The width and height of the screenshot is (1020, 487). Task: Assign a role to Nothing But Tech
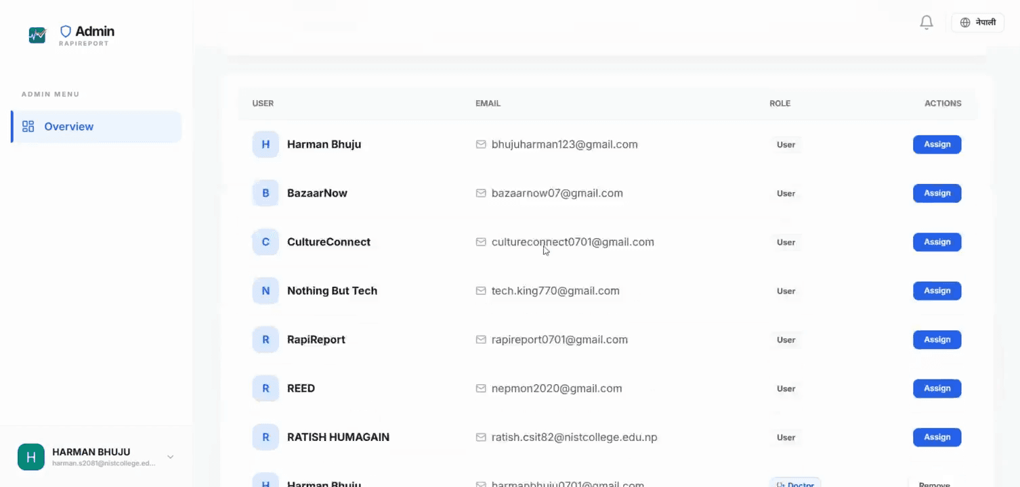click(937, 291)
